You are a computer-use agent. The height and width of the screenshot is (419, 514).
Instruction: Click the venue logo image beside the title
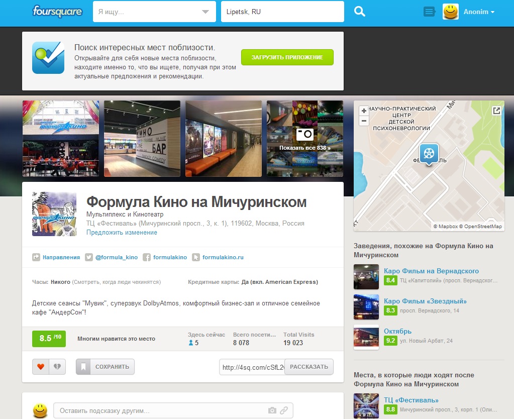coord(54,214)
